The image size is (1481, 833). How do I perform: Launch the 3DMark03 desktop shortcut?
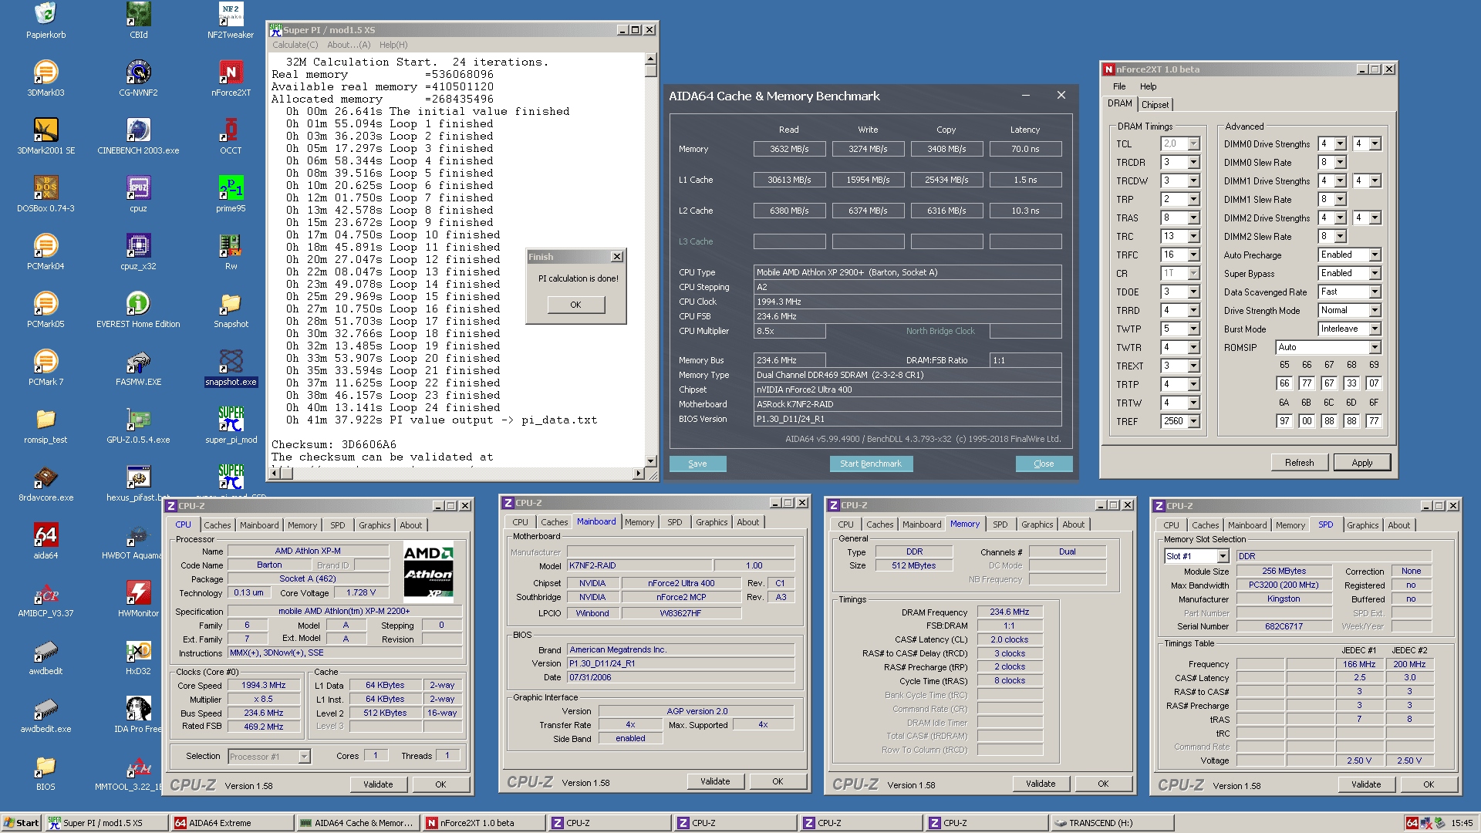tap(46, 78)
